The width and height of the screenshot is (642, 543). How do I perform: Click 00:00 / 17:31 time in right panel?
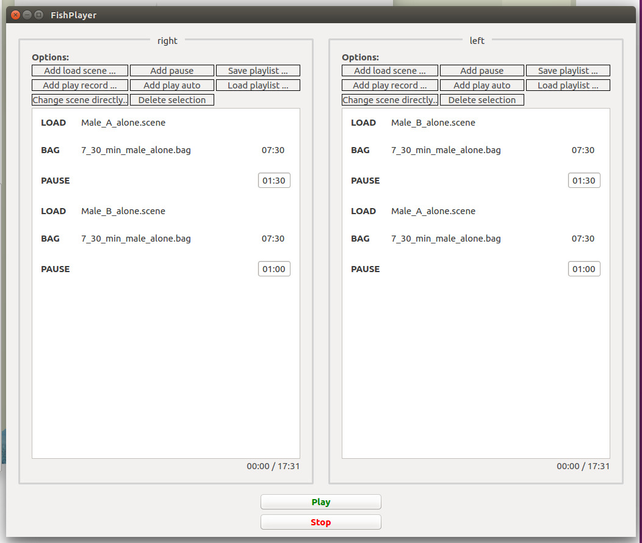pos(273,466)
